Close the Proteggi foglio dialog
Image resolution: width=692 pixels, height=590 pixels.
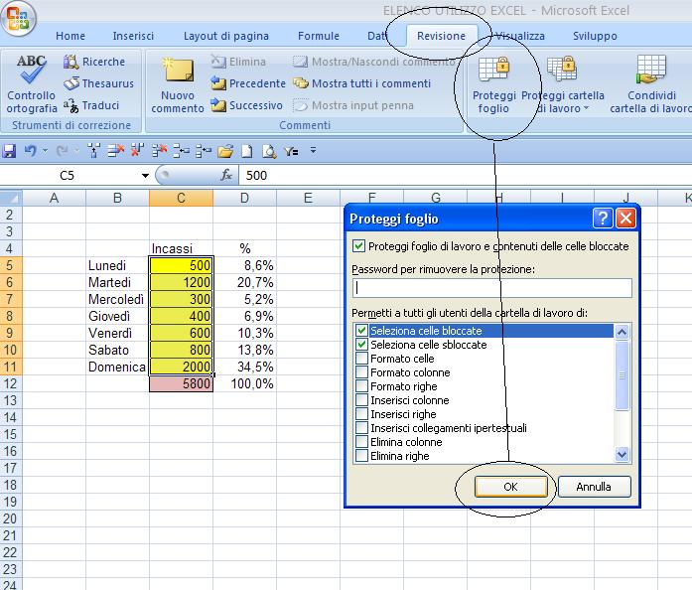pyautogui.click(x=625, y=219)
